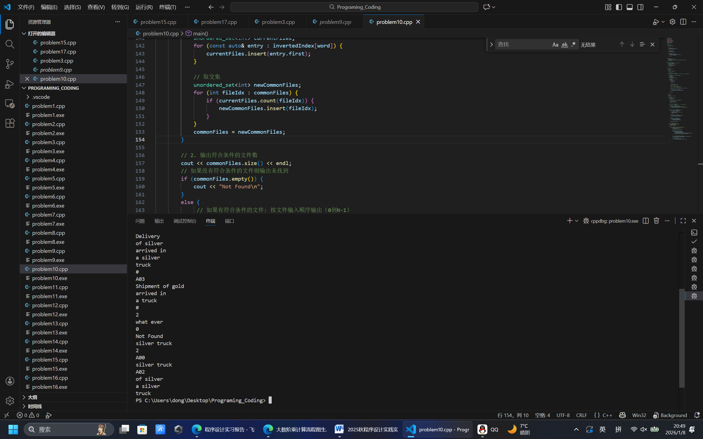Split the terminal panel
703x439 pixels.
pos(646,221)
